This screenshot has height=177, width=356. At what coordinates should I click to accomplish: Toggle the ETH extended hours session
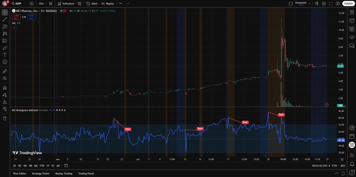[x=334, y=165]
